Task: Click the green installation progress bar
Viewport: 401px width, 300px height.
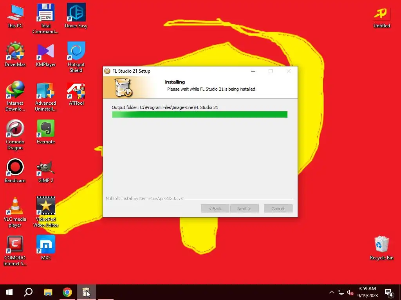Action: pyautogui.click(x=200, y=114)
